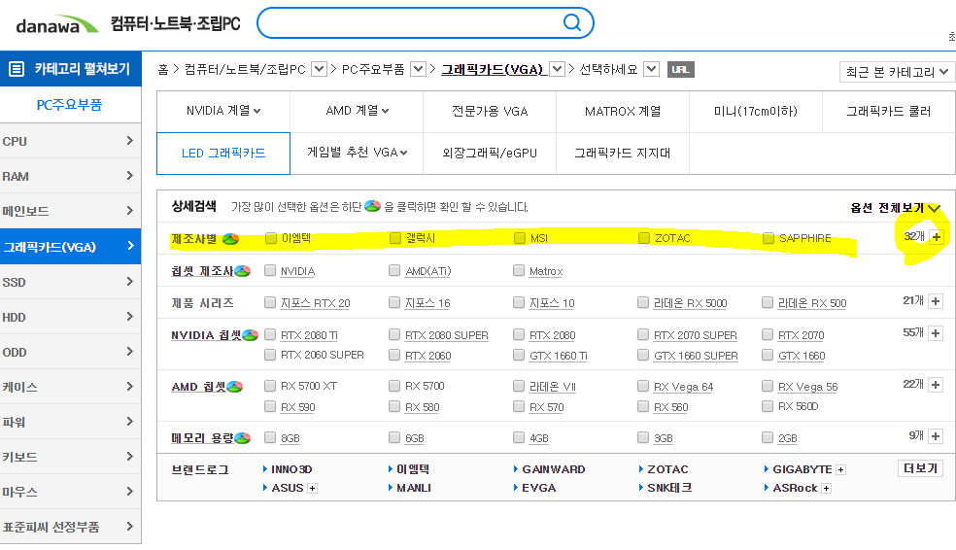Image resolution: width=956 pixels, height=550 pixels.
Task: Select the LED 그래픽카드 tab
Action: (222, 153)
